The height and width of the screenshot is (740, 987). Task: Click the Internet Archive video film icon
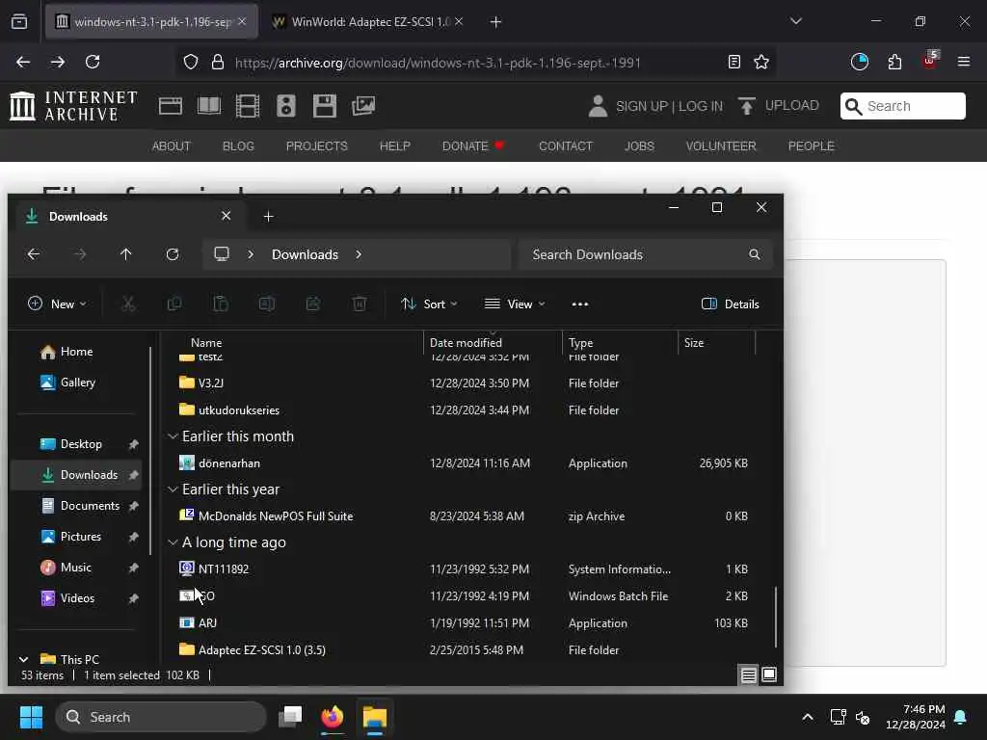(x=248, y=106)
